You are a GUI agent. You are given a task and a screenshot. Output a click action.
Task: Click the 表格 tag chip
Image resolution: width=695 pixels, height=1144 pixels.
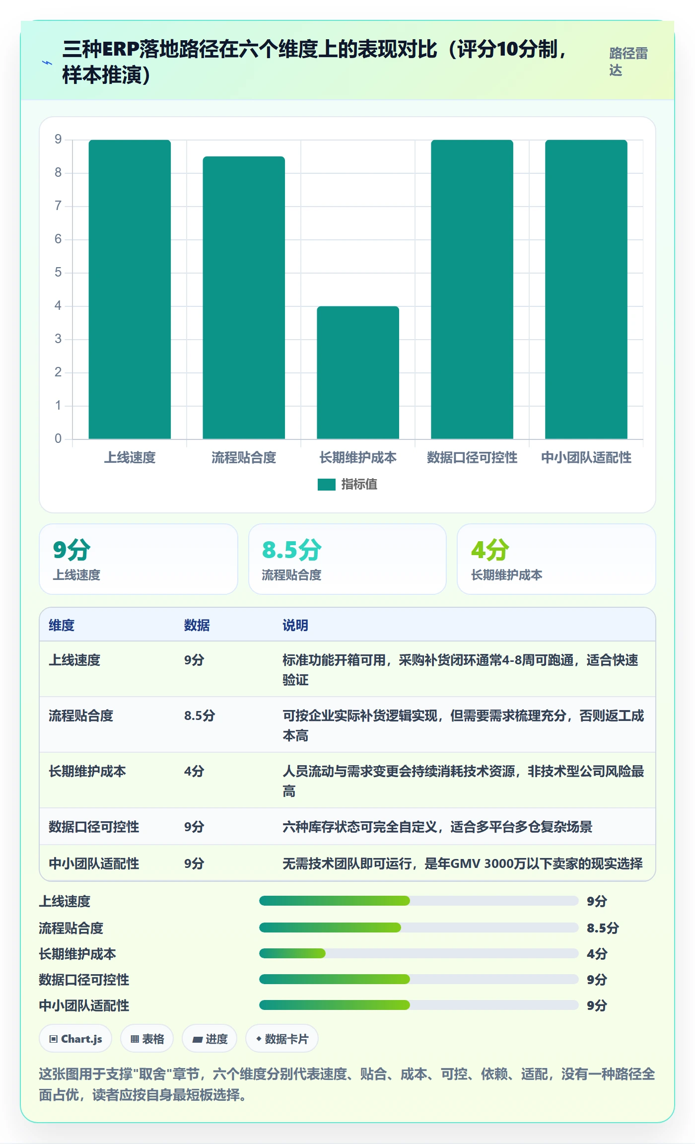point(147,1038)
